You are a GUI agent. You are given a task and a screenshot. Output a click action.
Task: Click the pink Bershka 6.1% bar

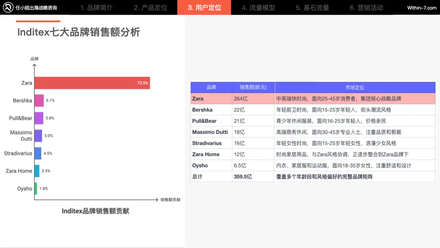click(39, 101)
